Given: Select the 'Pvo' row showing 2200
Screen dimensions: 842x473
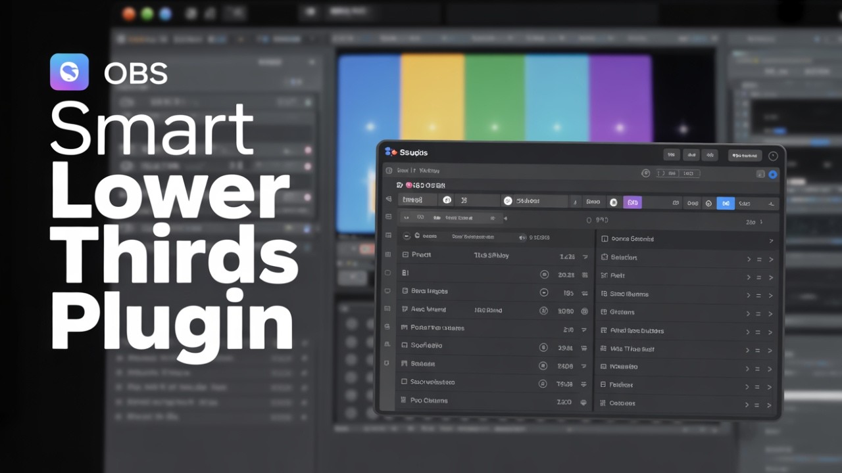Looking at the screenshot, I should coord(493,401).
